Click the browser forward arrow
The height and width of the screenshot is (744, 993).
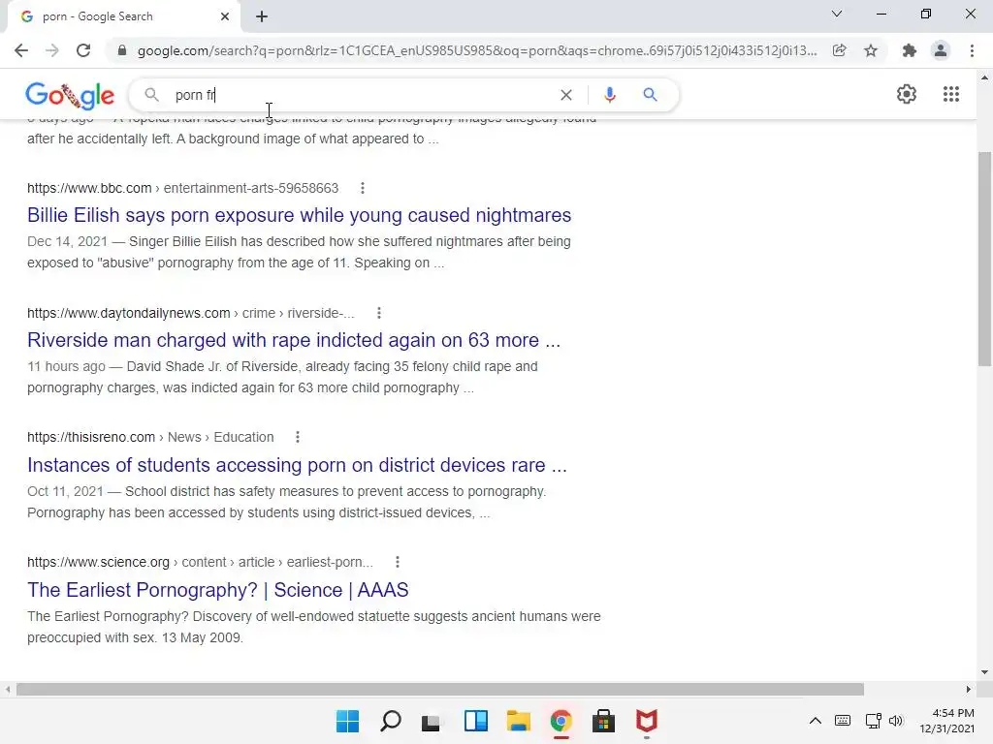pos(52,50)
